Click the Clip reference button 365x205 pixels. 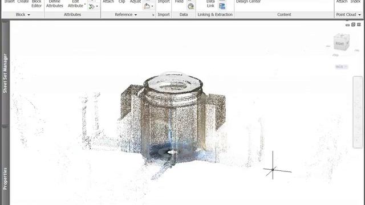[121, 2]
